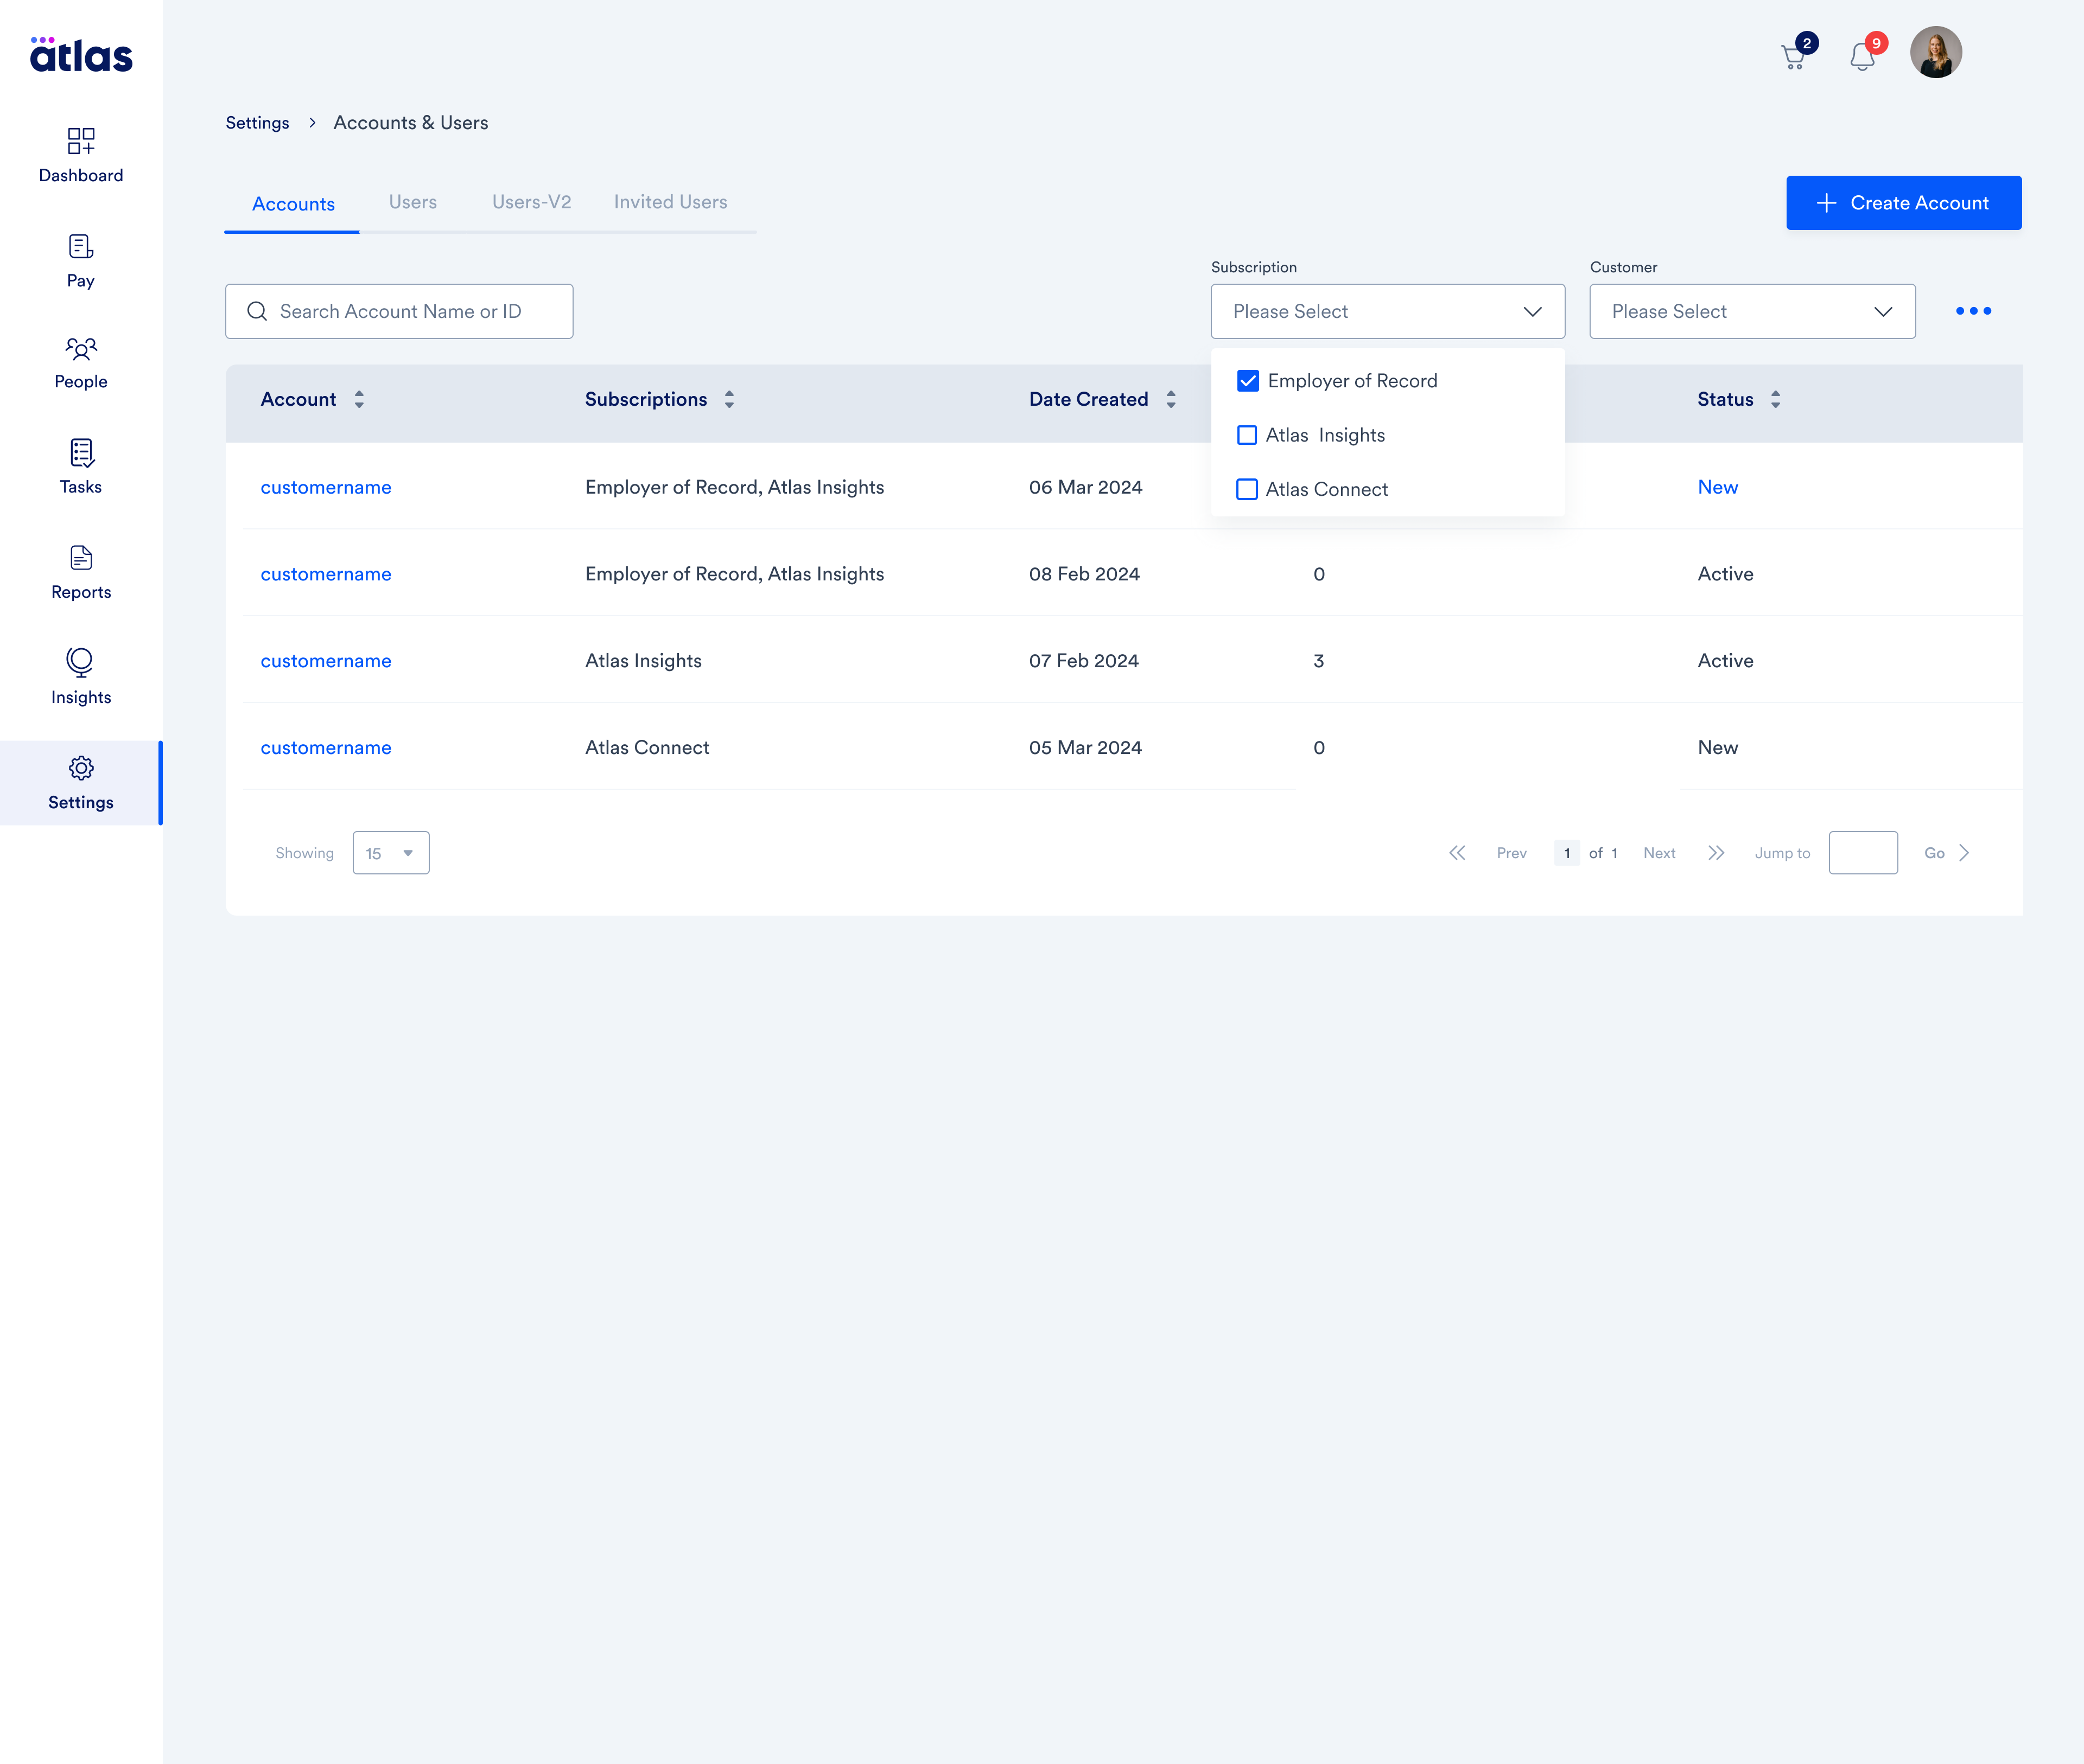Sort by Status column arrows
Viewport: 2084px width, 1764px height.
point(1775,399)
